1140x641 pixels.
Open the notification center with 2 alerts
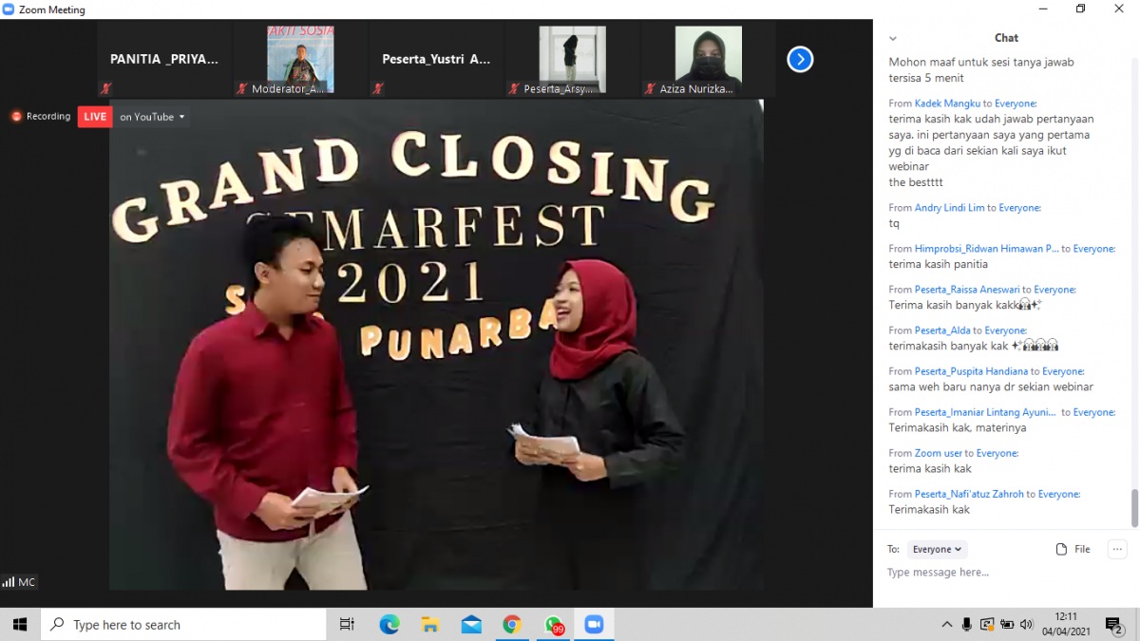pyautogui.click(x=1113, y=624)
